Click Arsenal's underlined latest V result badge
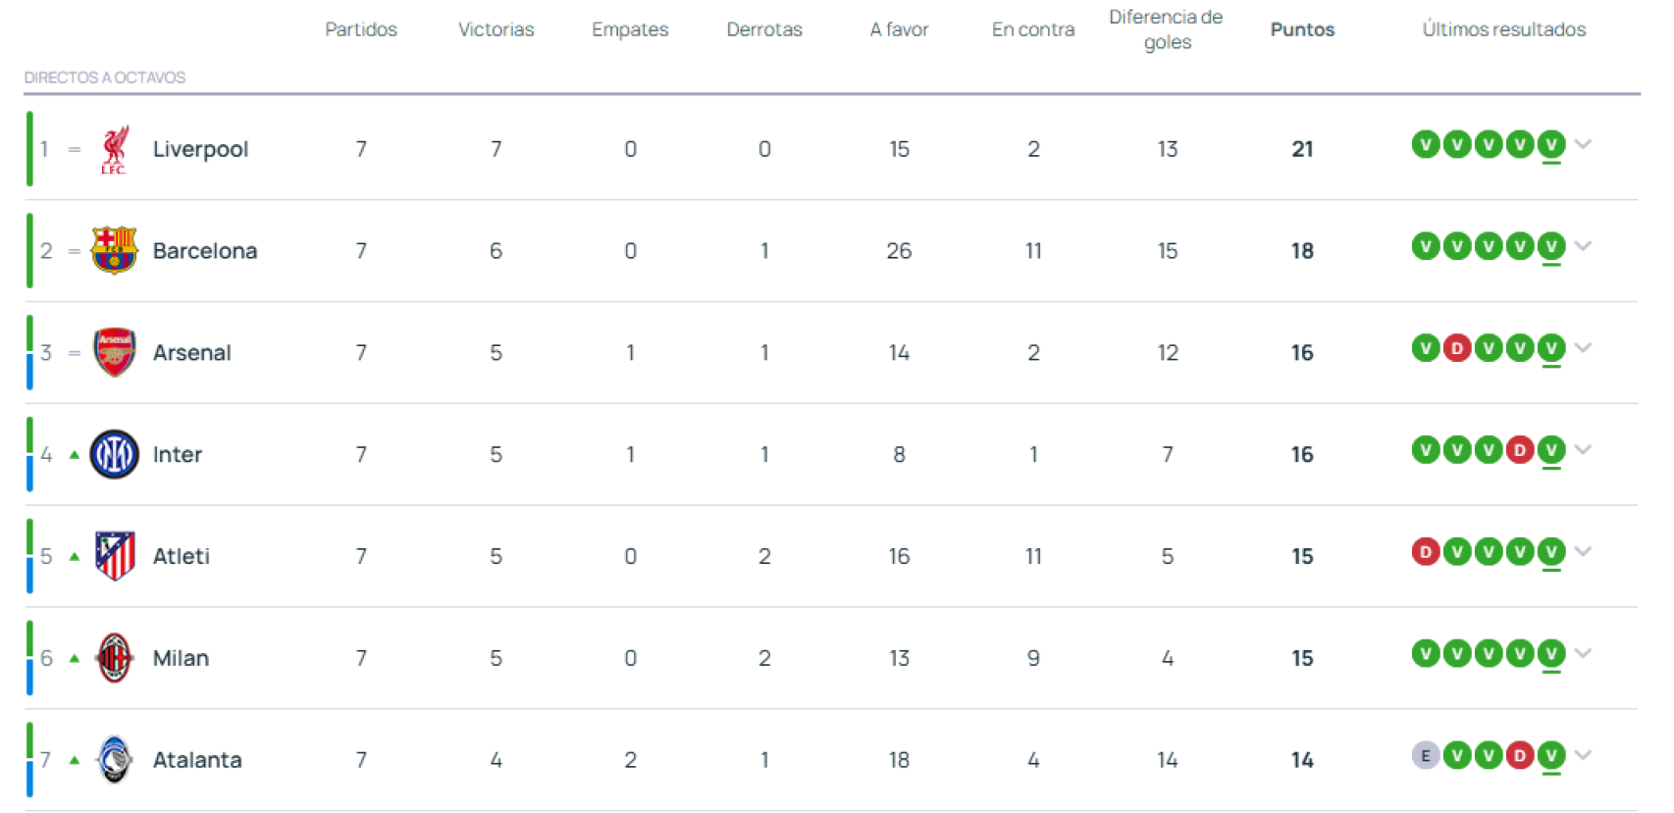Screen dimensions: 1674x813 pos(1551,348)
